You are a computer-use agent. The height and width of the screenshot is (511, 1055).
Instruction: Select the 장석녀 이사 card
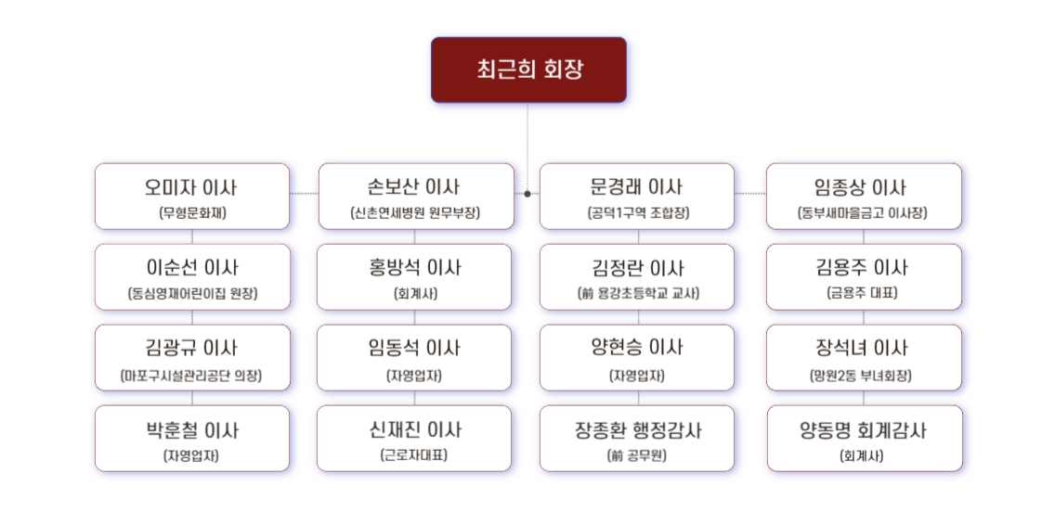coord(864,358)
